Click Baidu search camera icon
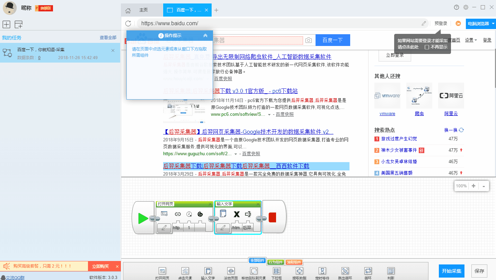 [308, 40]
